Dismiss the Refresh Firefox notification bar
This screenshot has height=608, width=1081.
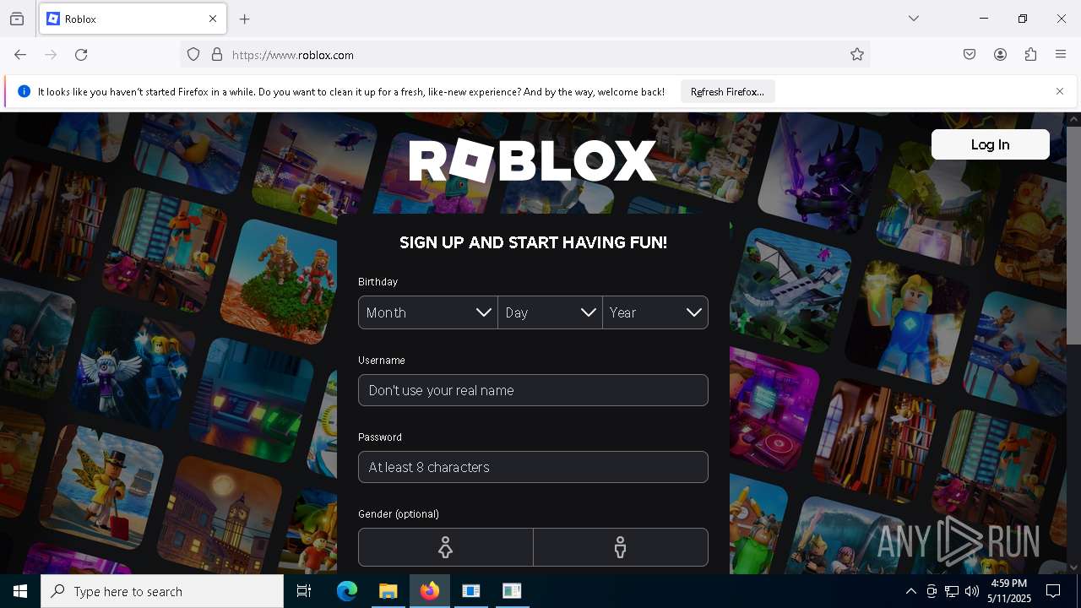coord(1060,91)
